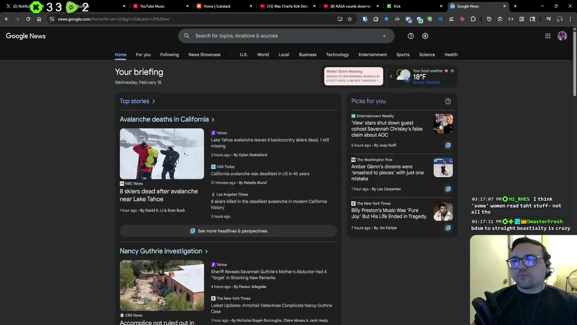
Task: Click the Chrome profile avatar in toolbar
Action: point(559,19)
